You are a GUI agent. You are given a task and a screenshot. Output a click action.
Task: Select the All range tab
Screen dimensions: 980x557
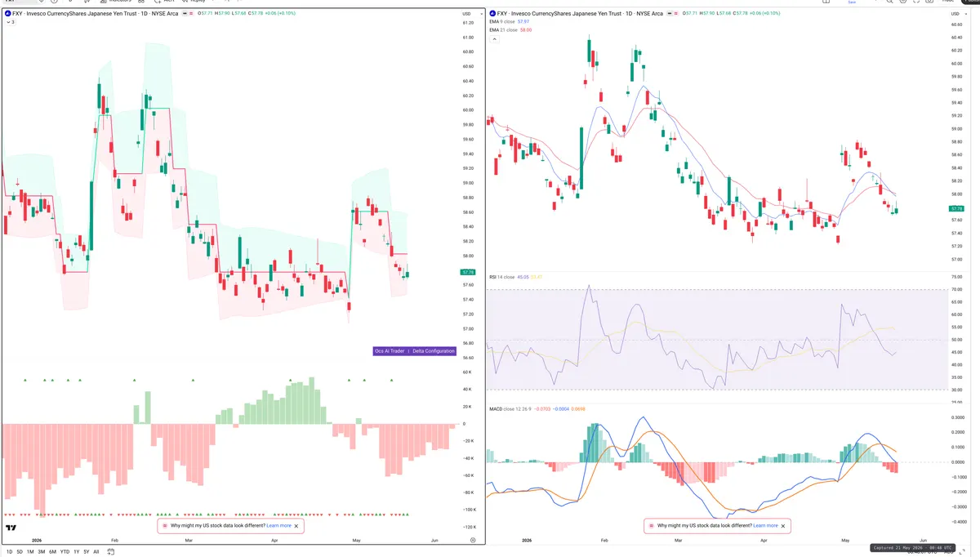(x=96, y=552)
